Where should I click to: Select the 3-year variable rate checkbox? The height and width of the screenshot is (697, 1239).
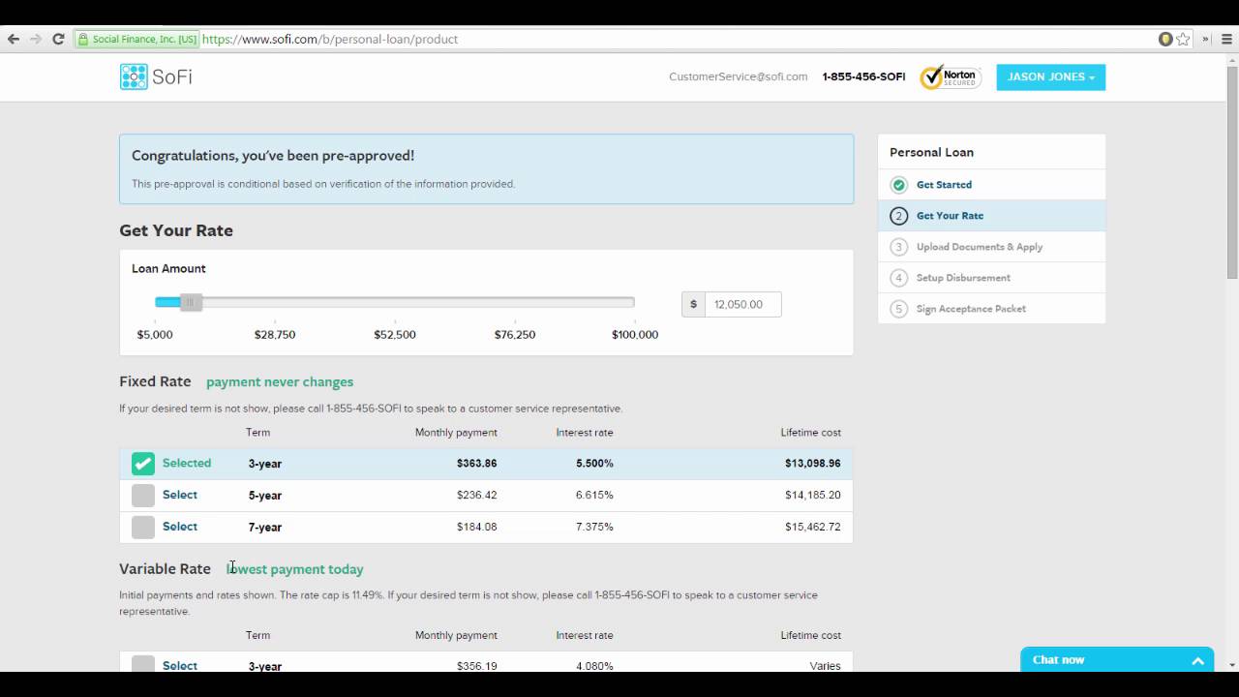(x=143, y=664)
